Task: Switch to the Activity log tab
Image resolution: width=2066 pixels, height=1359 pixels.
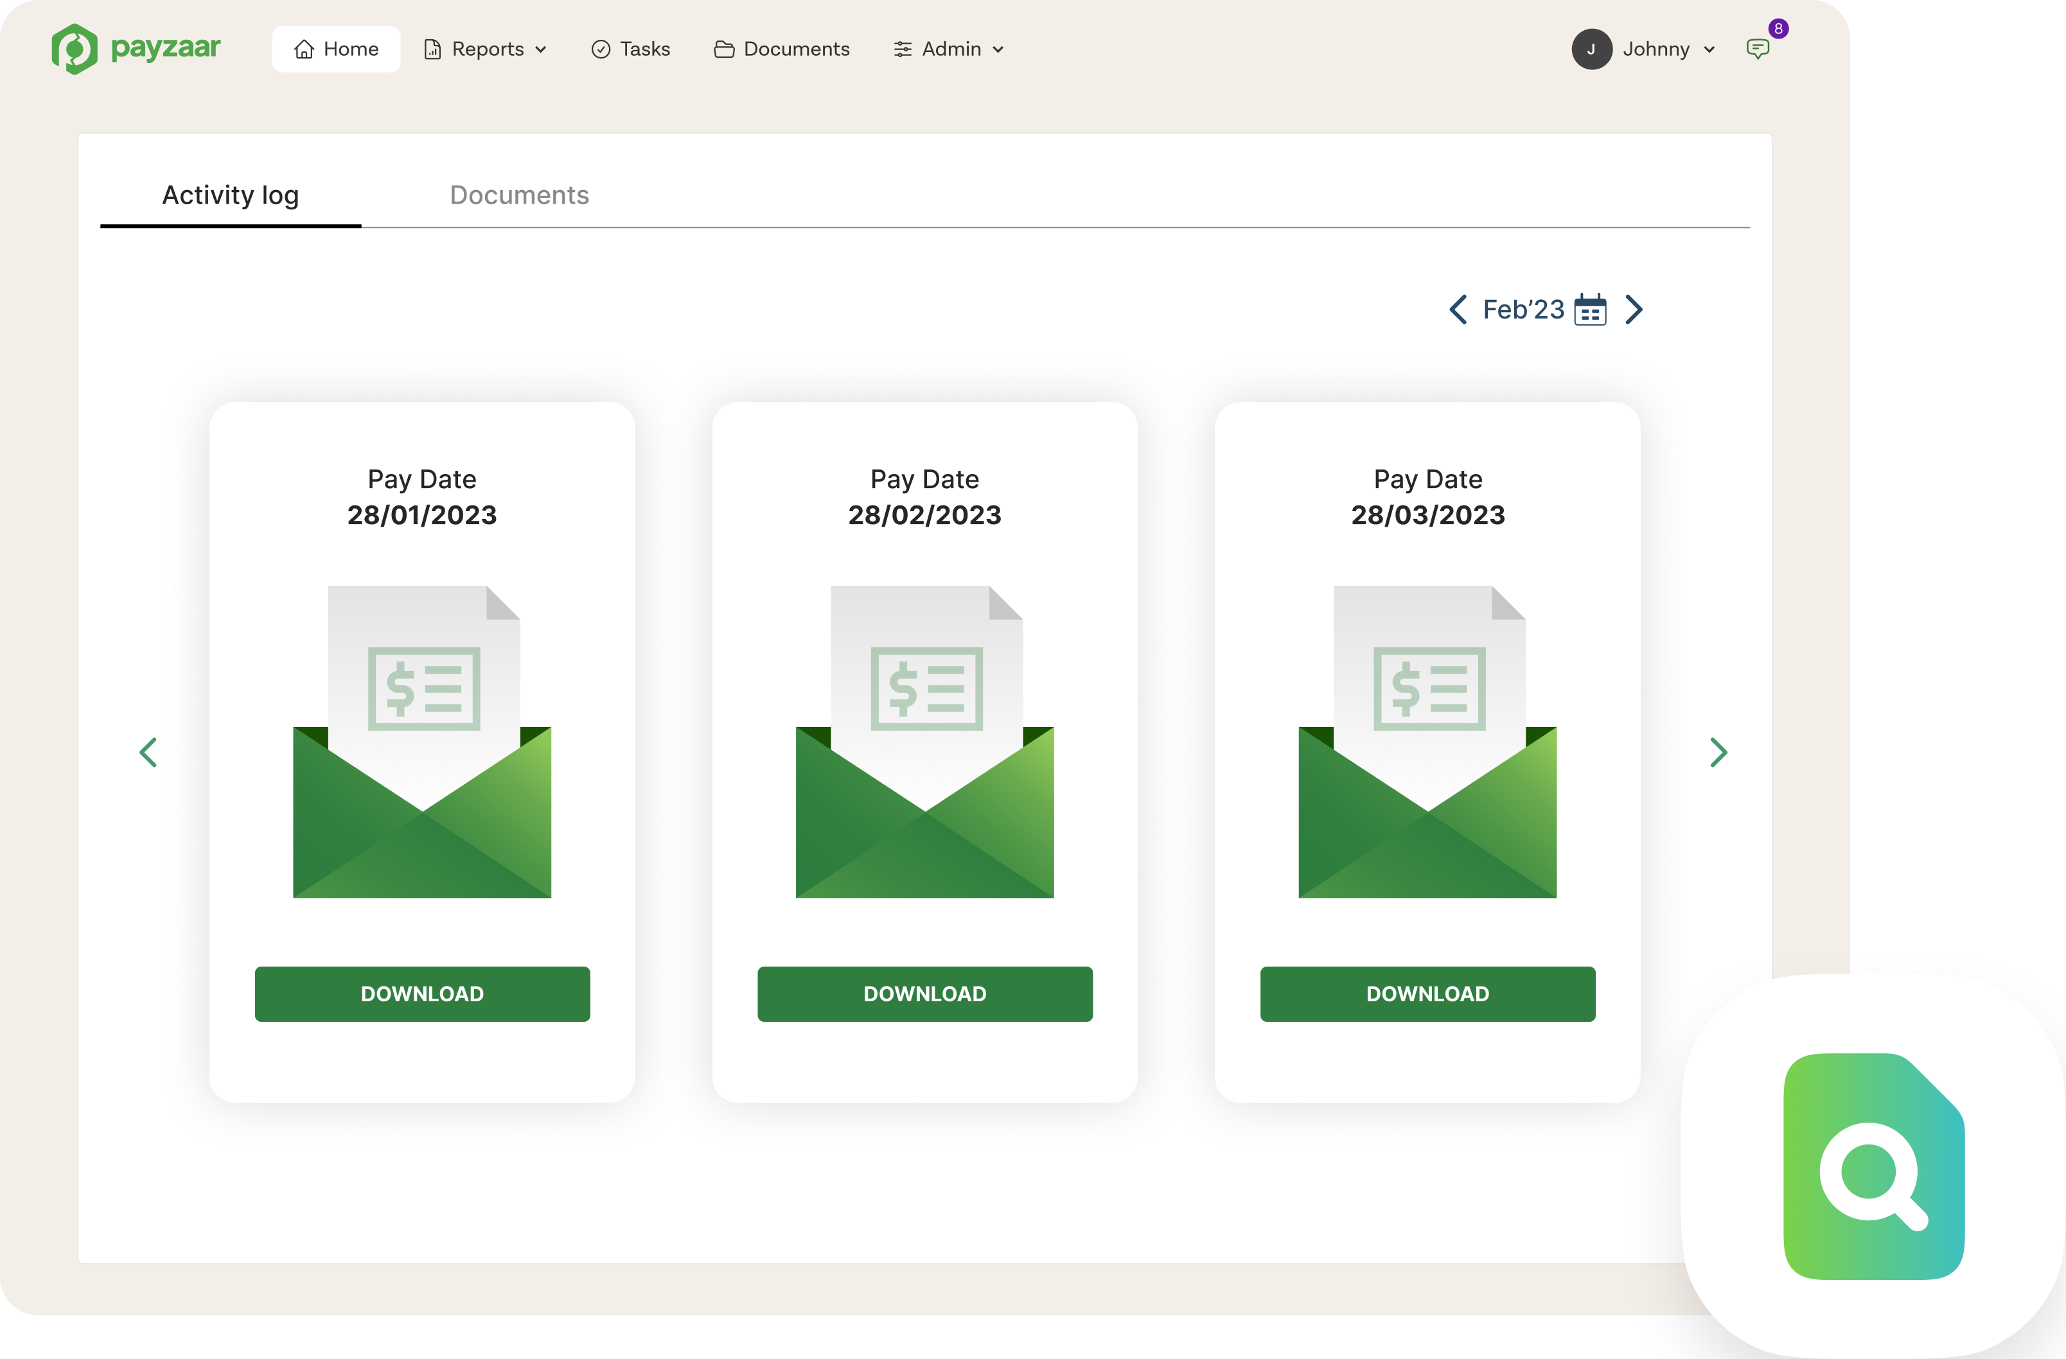Action: click(230, 195)
